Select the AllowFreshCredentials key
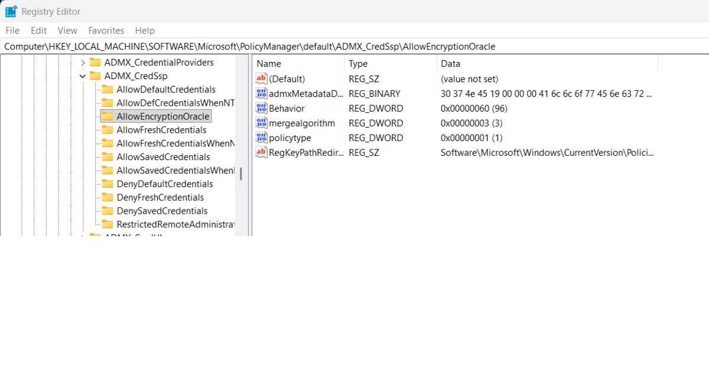This screenshot has width=709, height=372. point(161,130)
